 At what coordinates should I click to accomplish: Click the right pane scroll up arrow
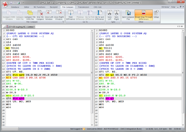183,31
